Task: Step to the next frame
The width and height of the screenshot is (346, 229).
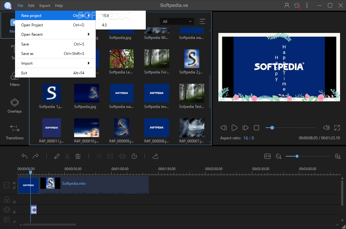Action: tap(245, 128)
